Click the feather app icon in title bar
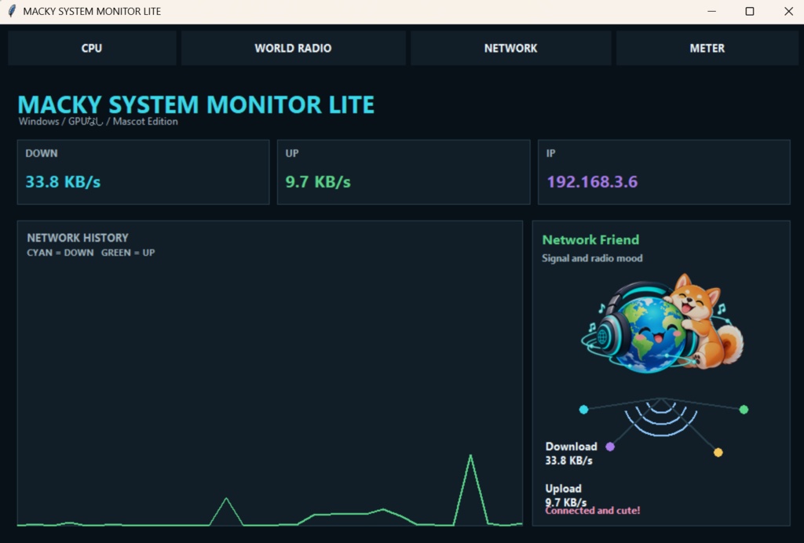804x543 pixels. 13,11
